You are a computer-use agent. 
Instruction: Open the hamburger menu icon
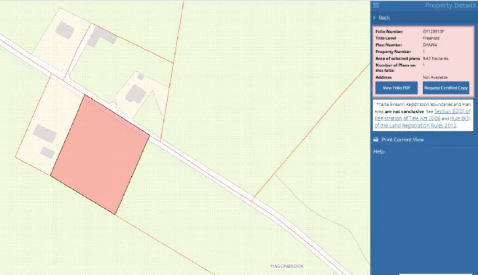[x=376, y=5]
